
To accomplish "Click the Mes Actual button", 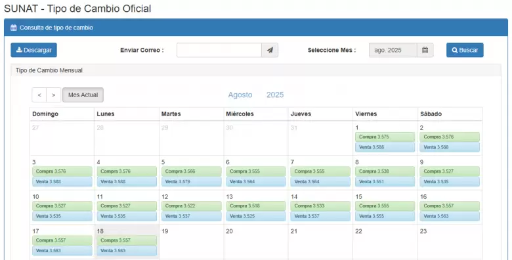I will 83,95.
